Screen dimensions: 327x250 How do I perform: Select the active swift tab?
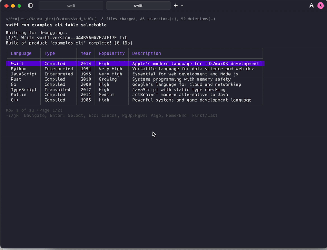(x=138, y=6)
